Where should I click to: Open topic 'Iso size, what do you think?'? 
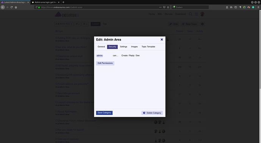(72, 47)
